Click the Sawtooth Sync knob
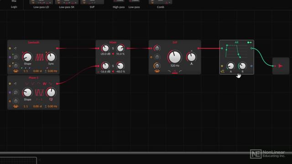 coord(51,57)
